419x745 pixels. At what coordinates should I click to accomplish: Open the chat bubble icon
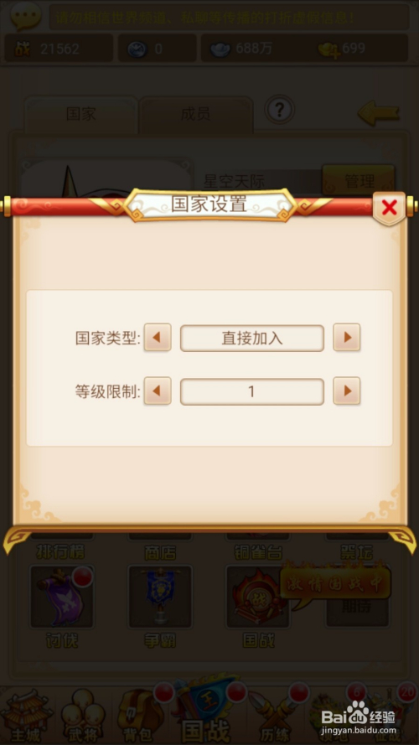click(x=26, y=17)
